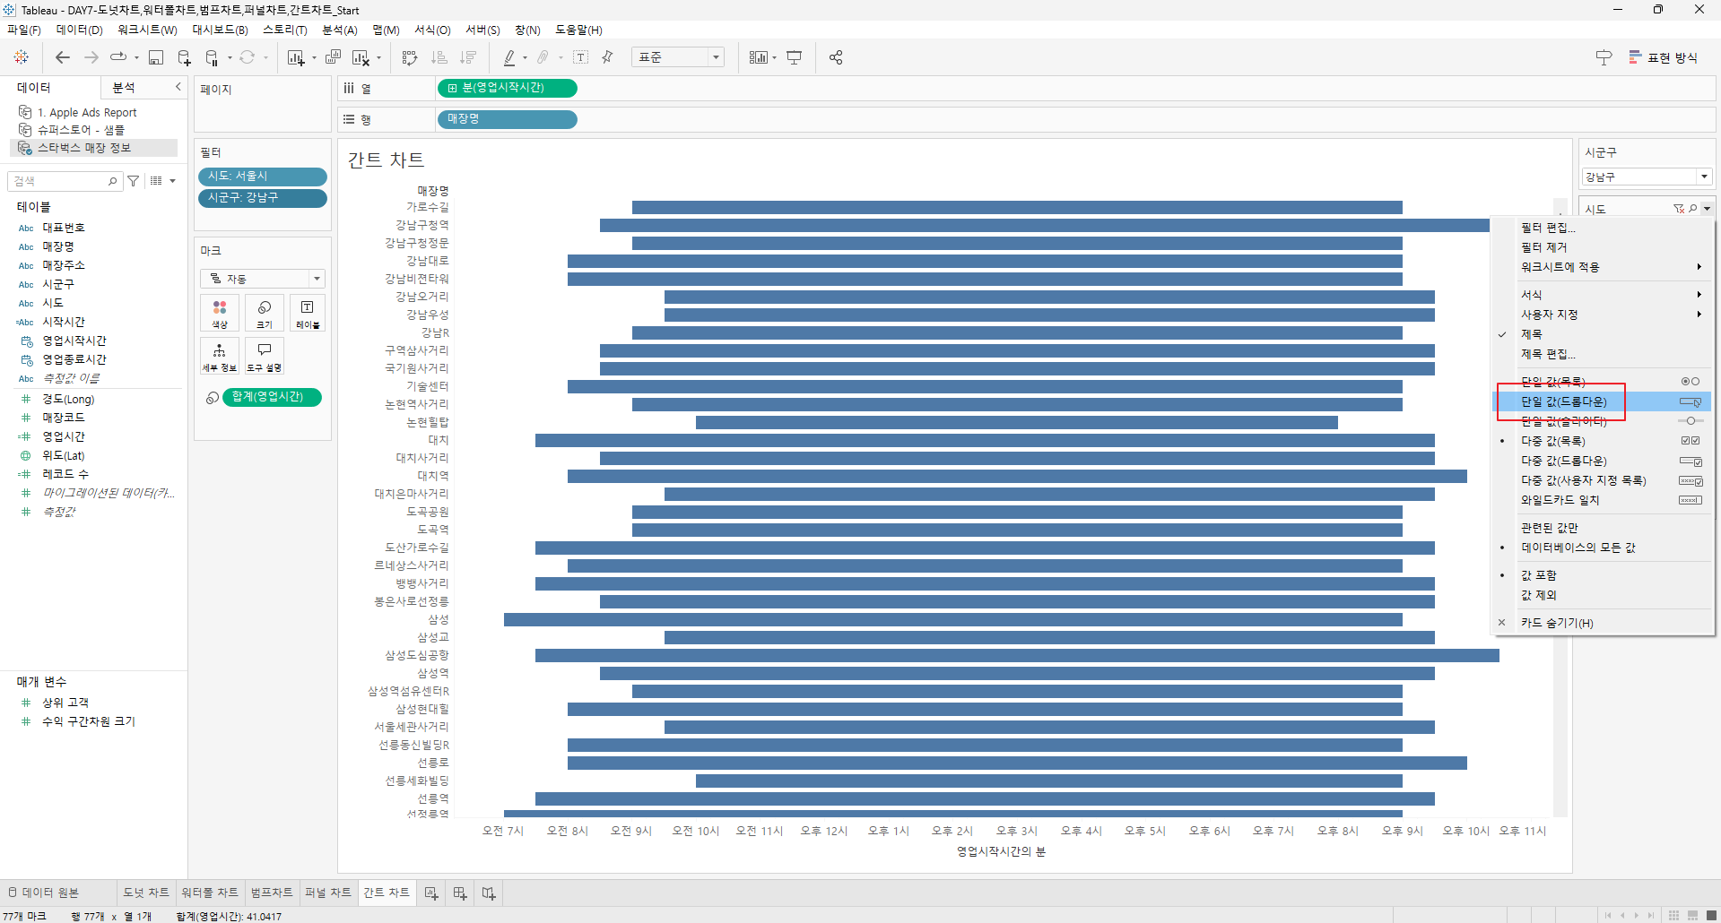Screen dimensions: 1721x923
Task: Click the redo forward arrow
Action: pos(91,57)
